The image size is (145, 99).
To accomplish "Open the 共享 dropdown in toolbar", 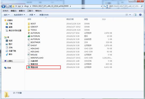I will tap(32, 15).
